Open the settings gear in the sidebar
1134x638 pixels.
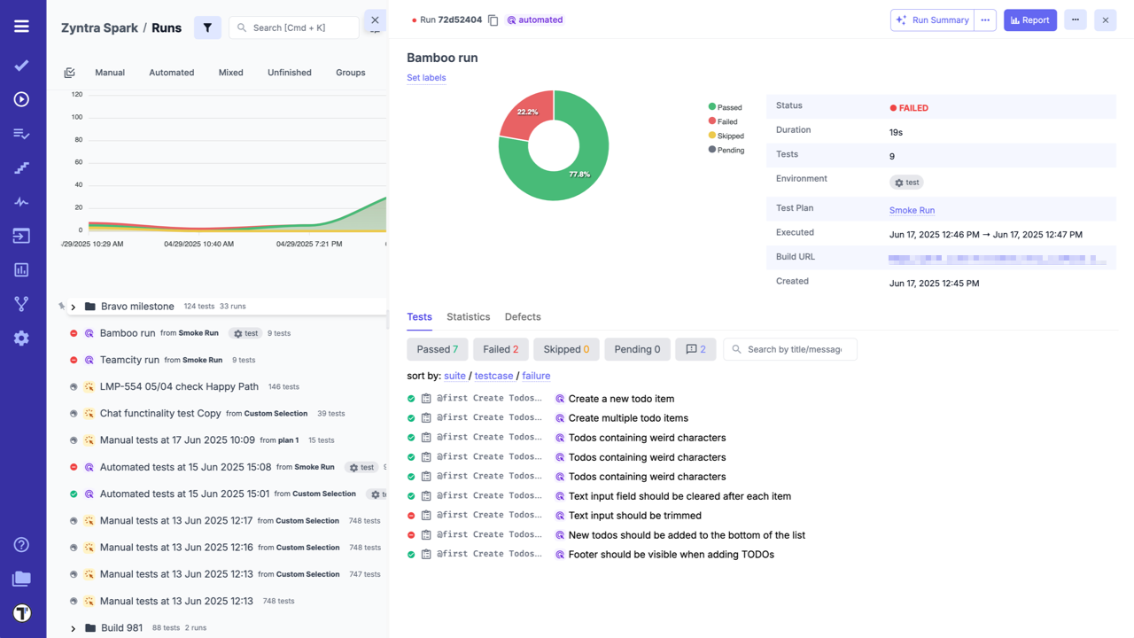[x=22, y=338]
